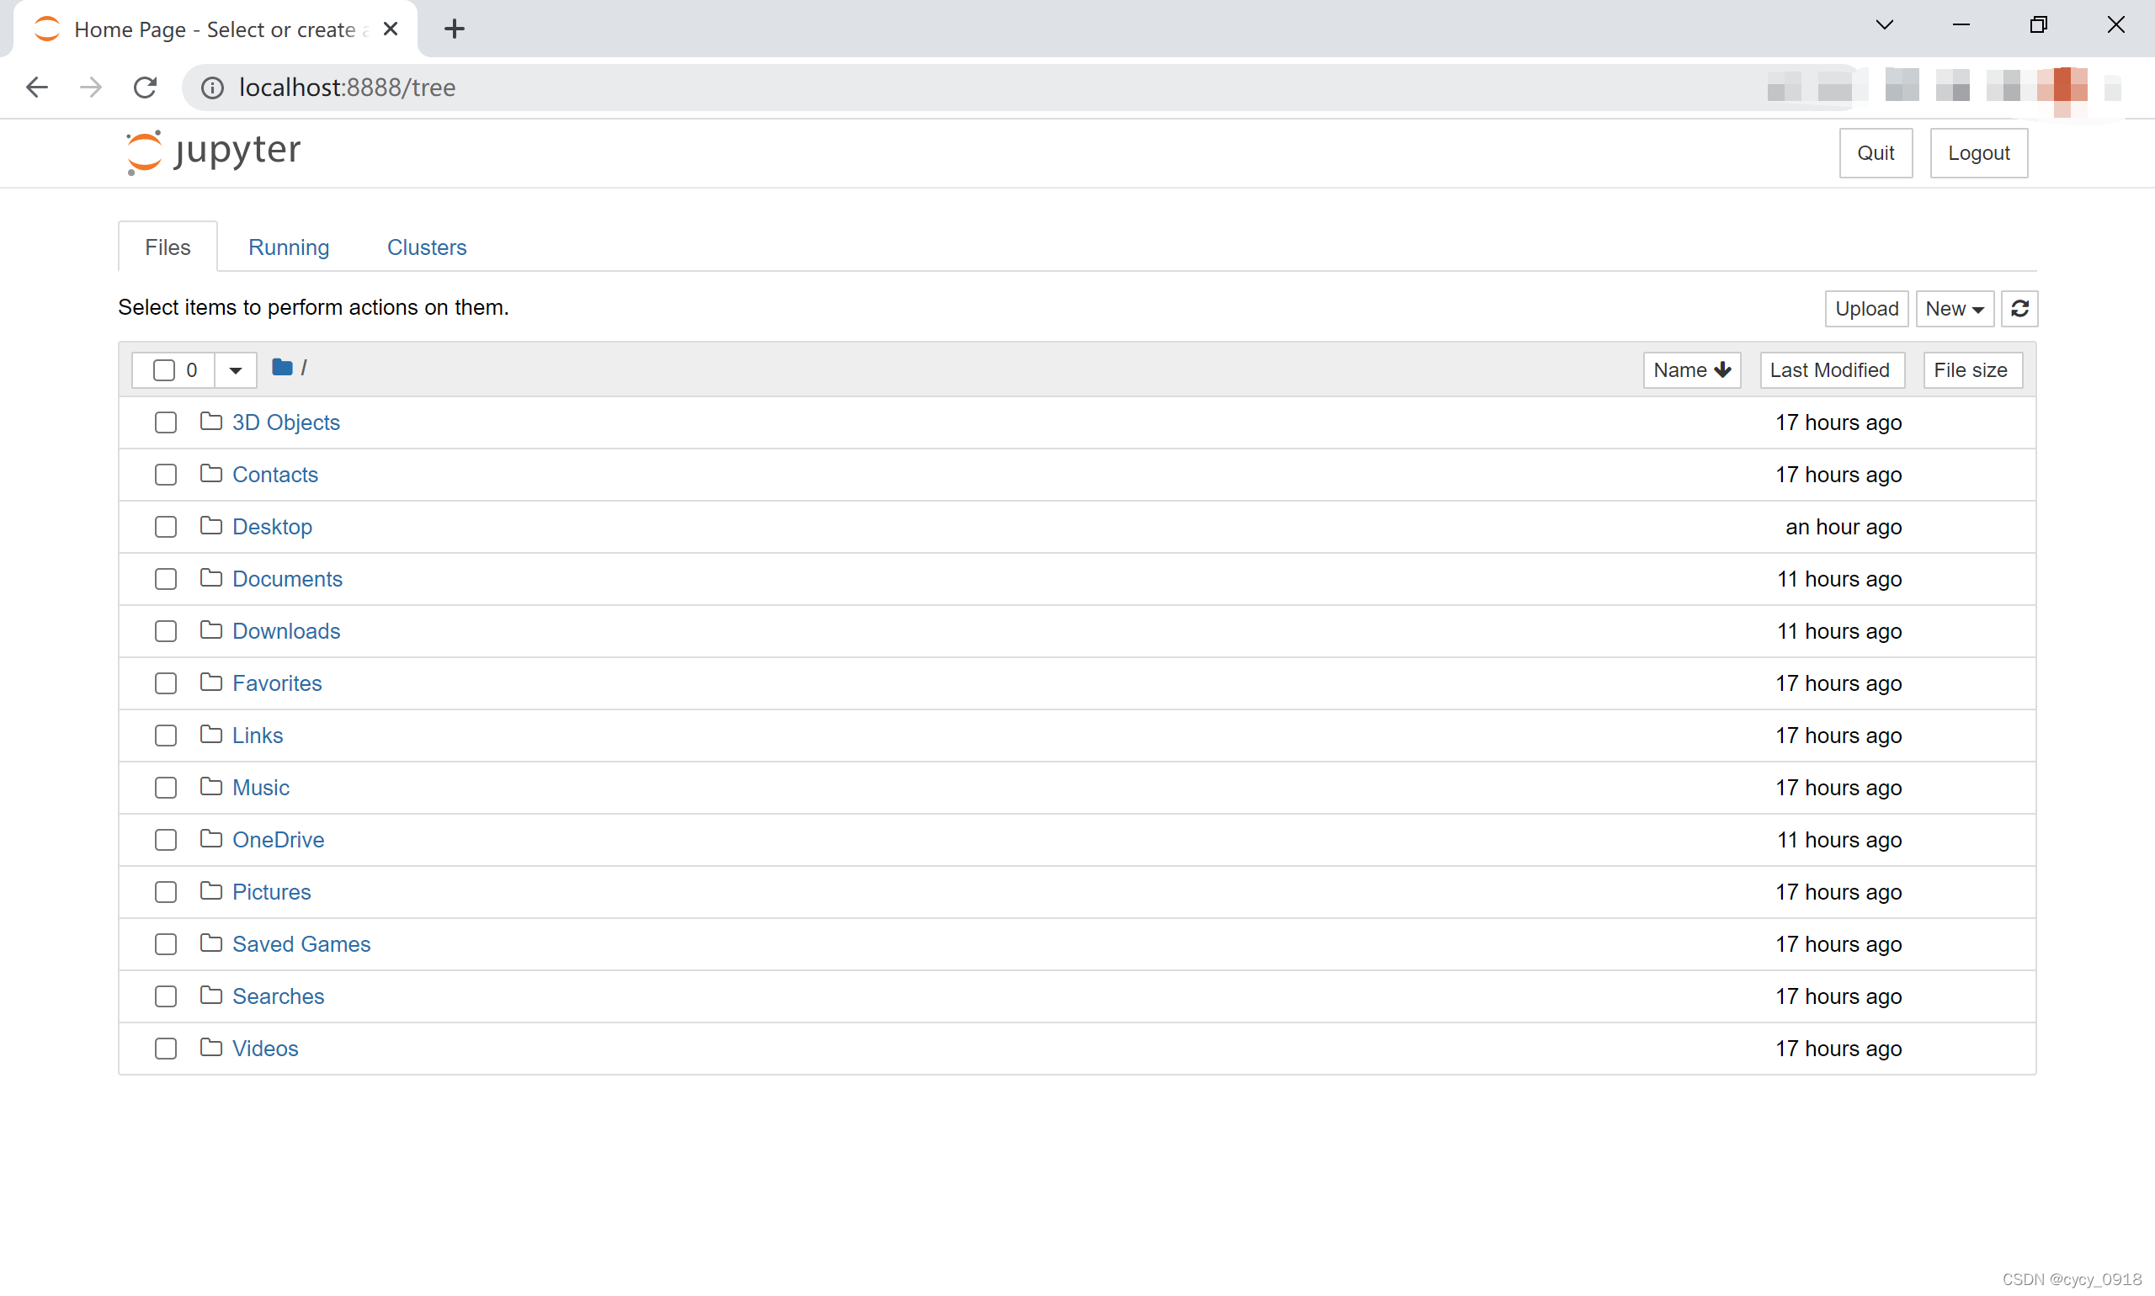Open the selection type dropdown arrow

click(235, 370)
